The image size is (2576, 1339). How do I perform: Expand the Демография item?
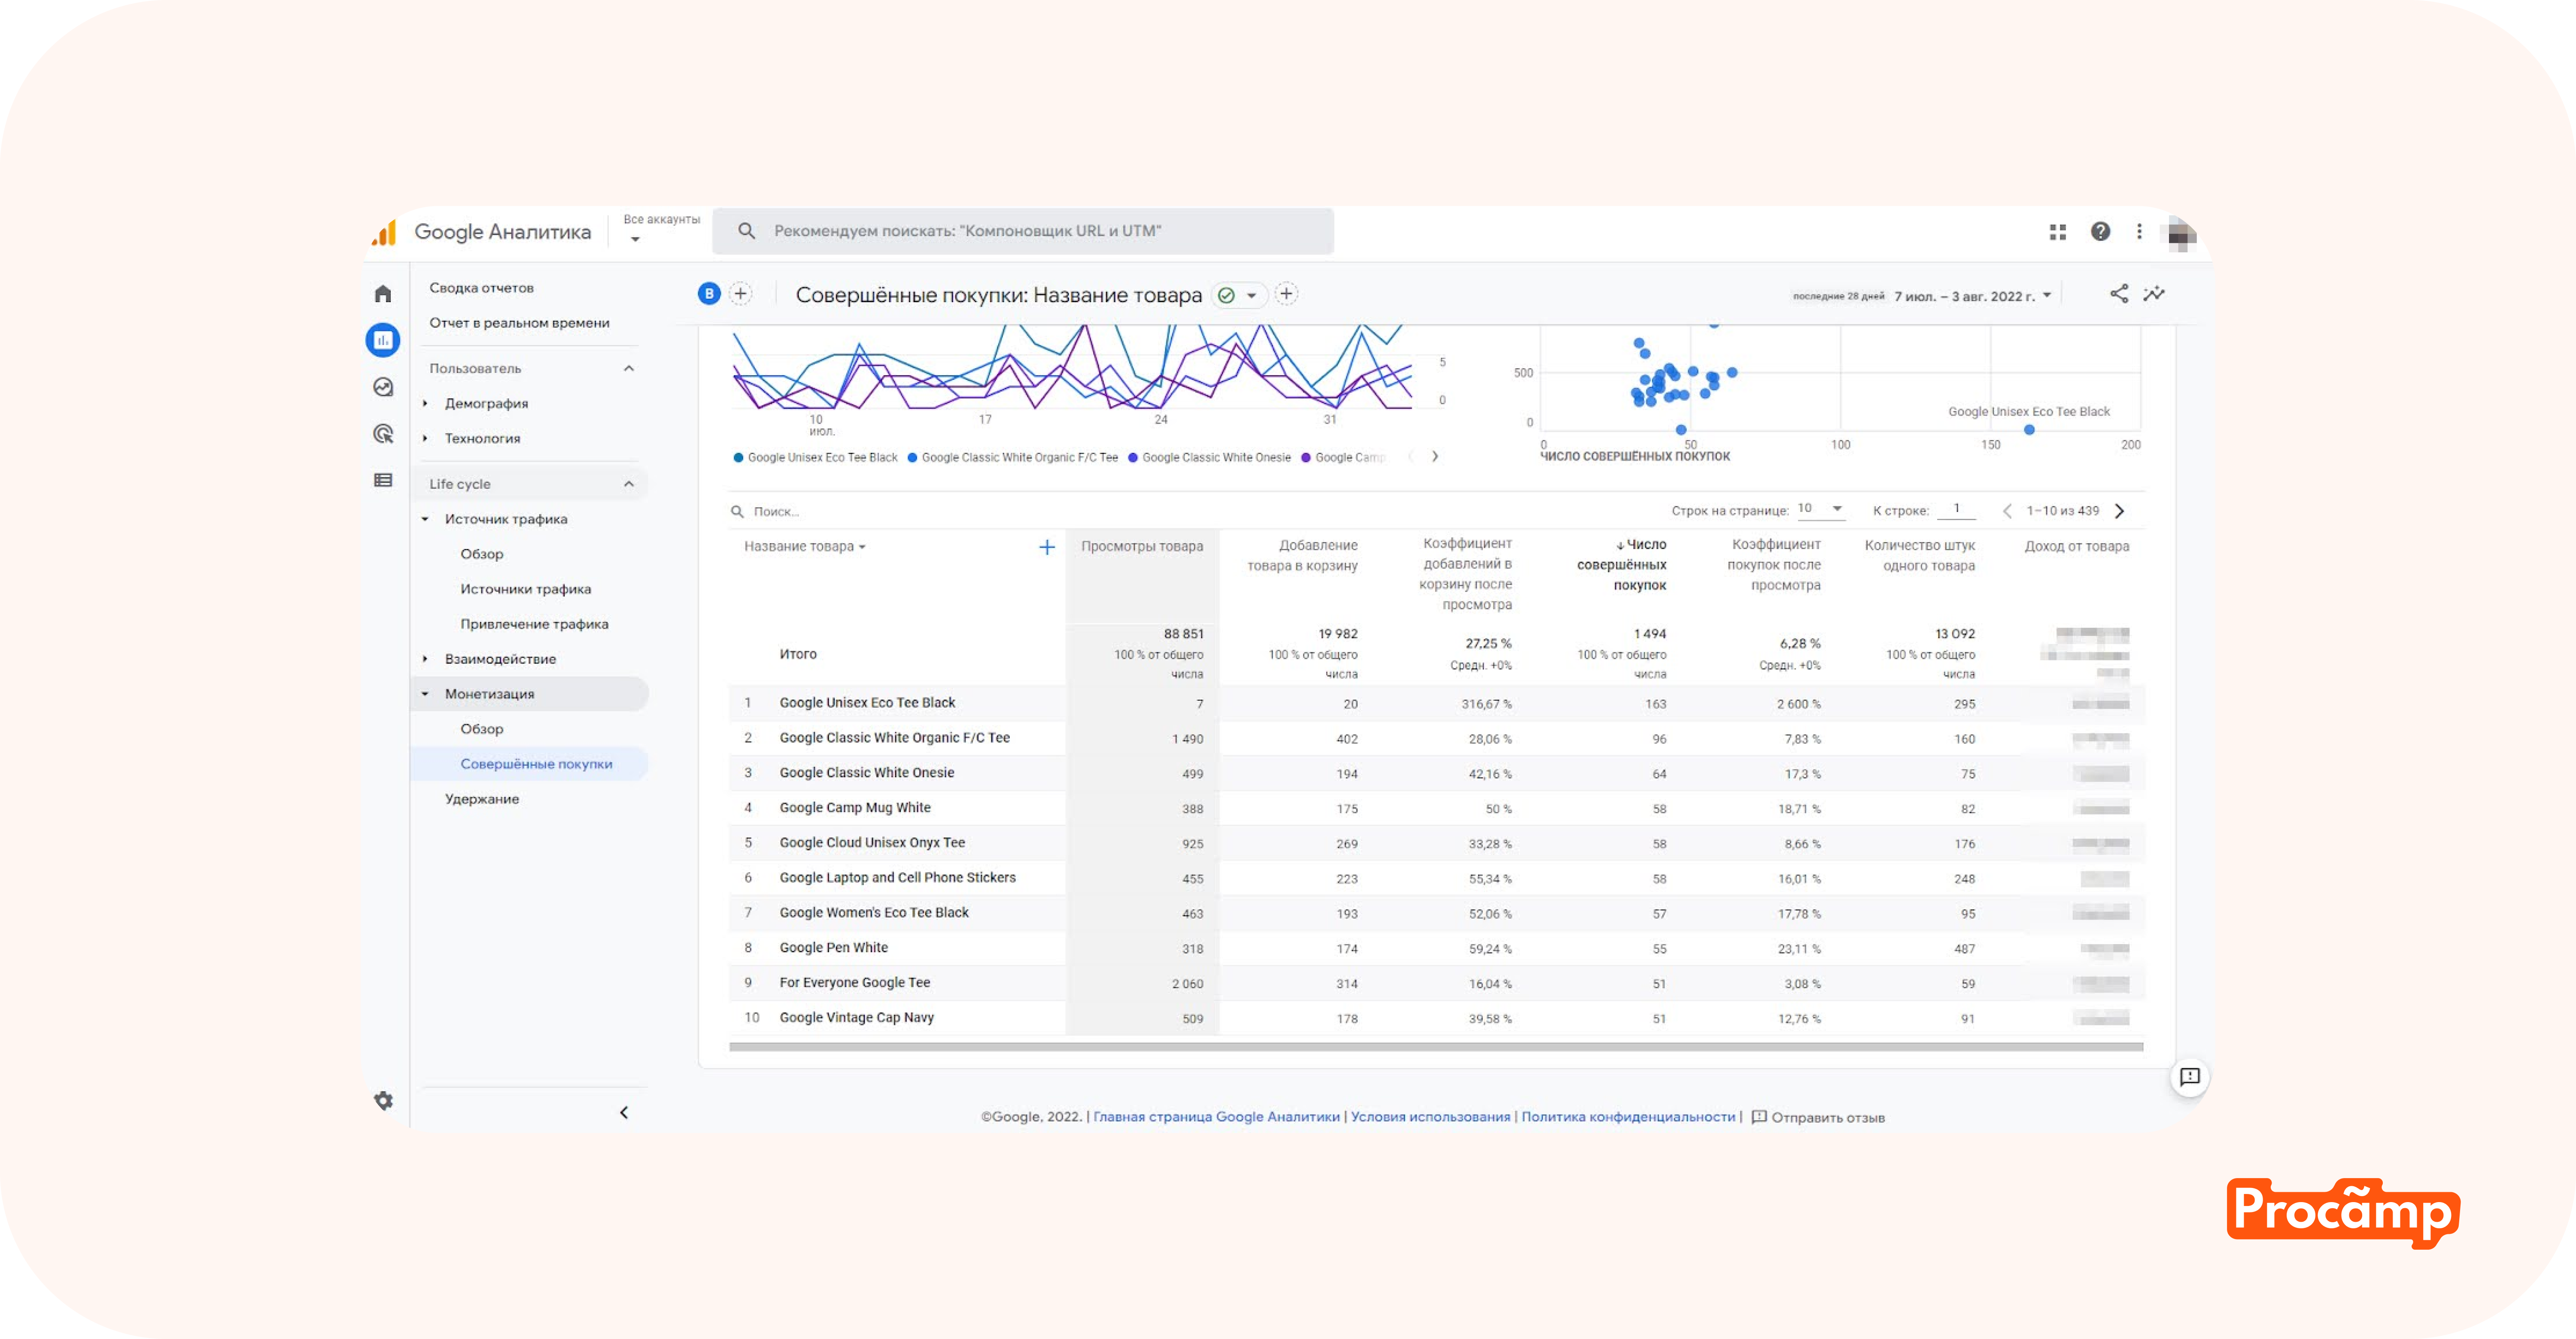pos(425,404)
